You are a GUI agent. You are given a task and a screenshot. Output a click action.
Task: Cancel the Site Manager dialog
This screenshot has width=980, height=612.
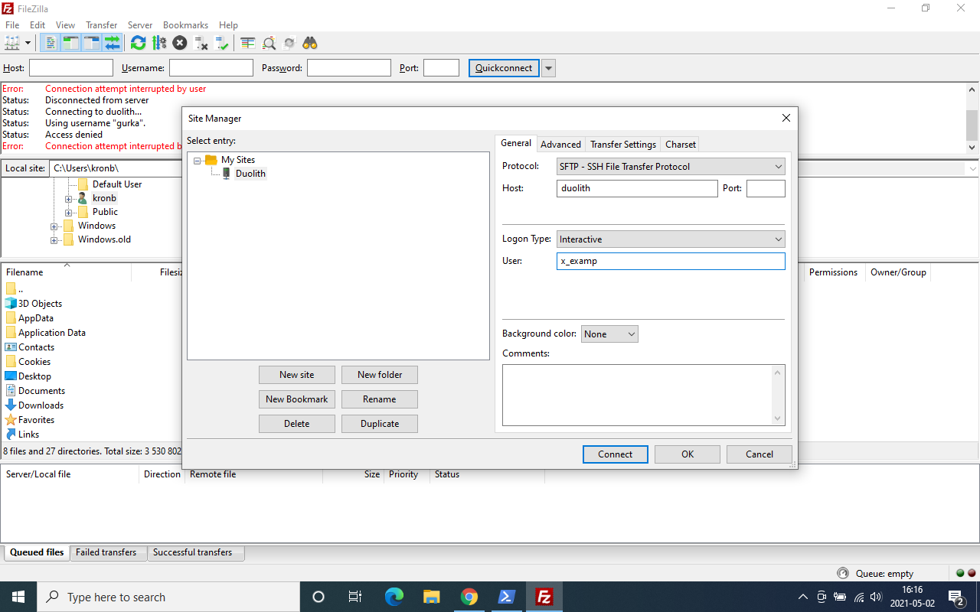759,454
